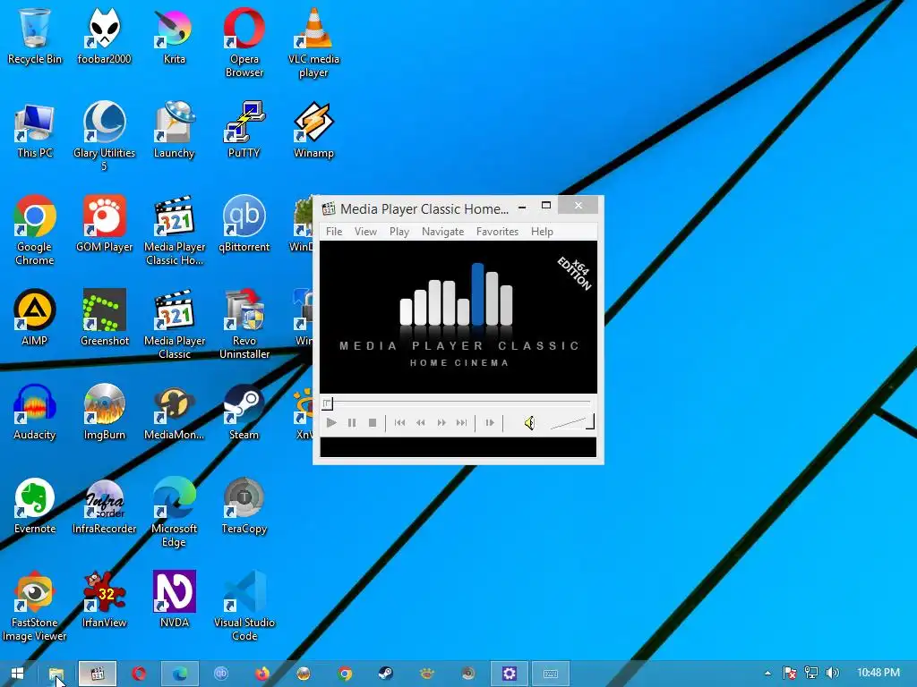Select the MediaMonkey desktop icon

tap(175, 411)
